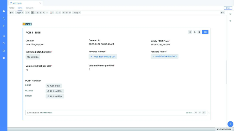234x131 pixels.
Task: Open the checklist requests icon in sidebar
Action: point(4,51)
